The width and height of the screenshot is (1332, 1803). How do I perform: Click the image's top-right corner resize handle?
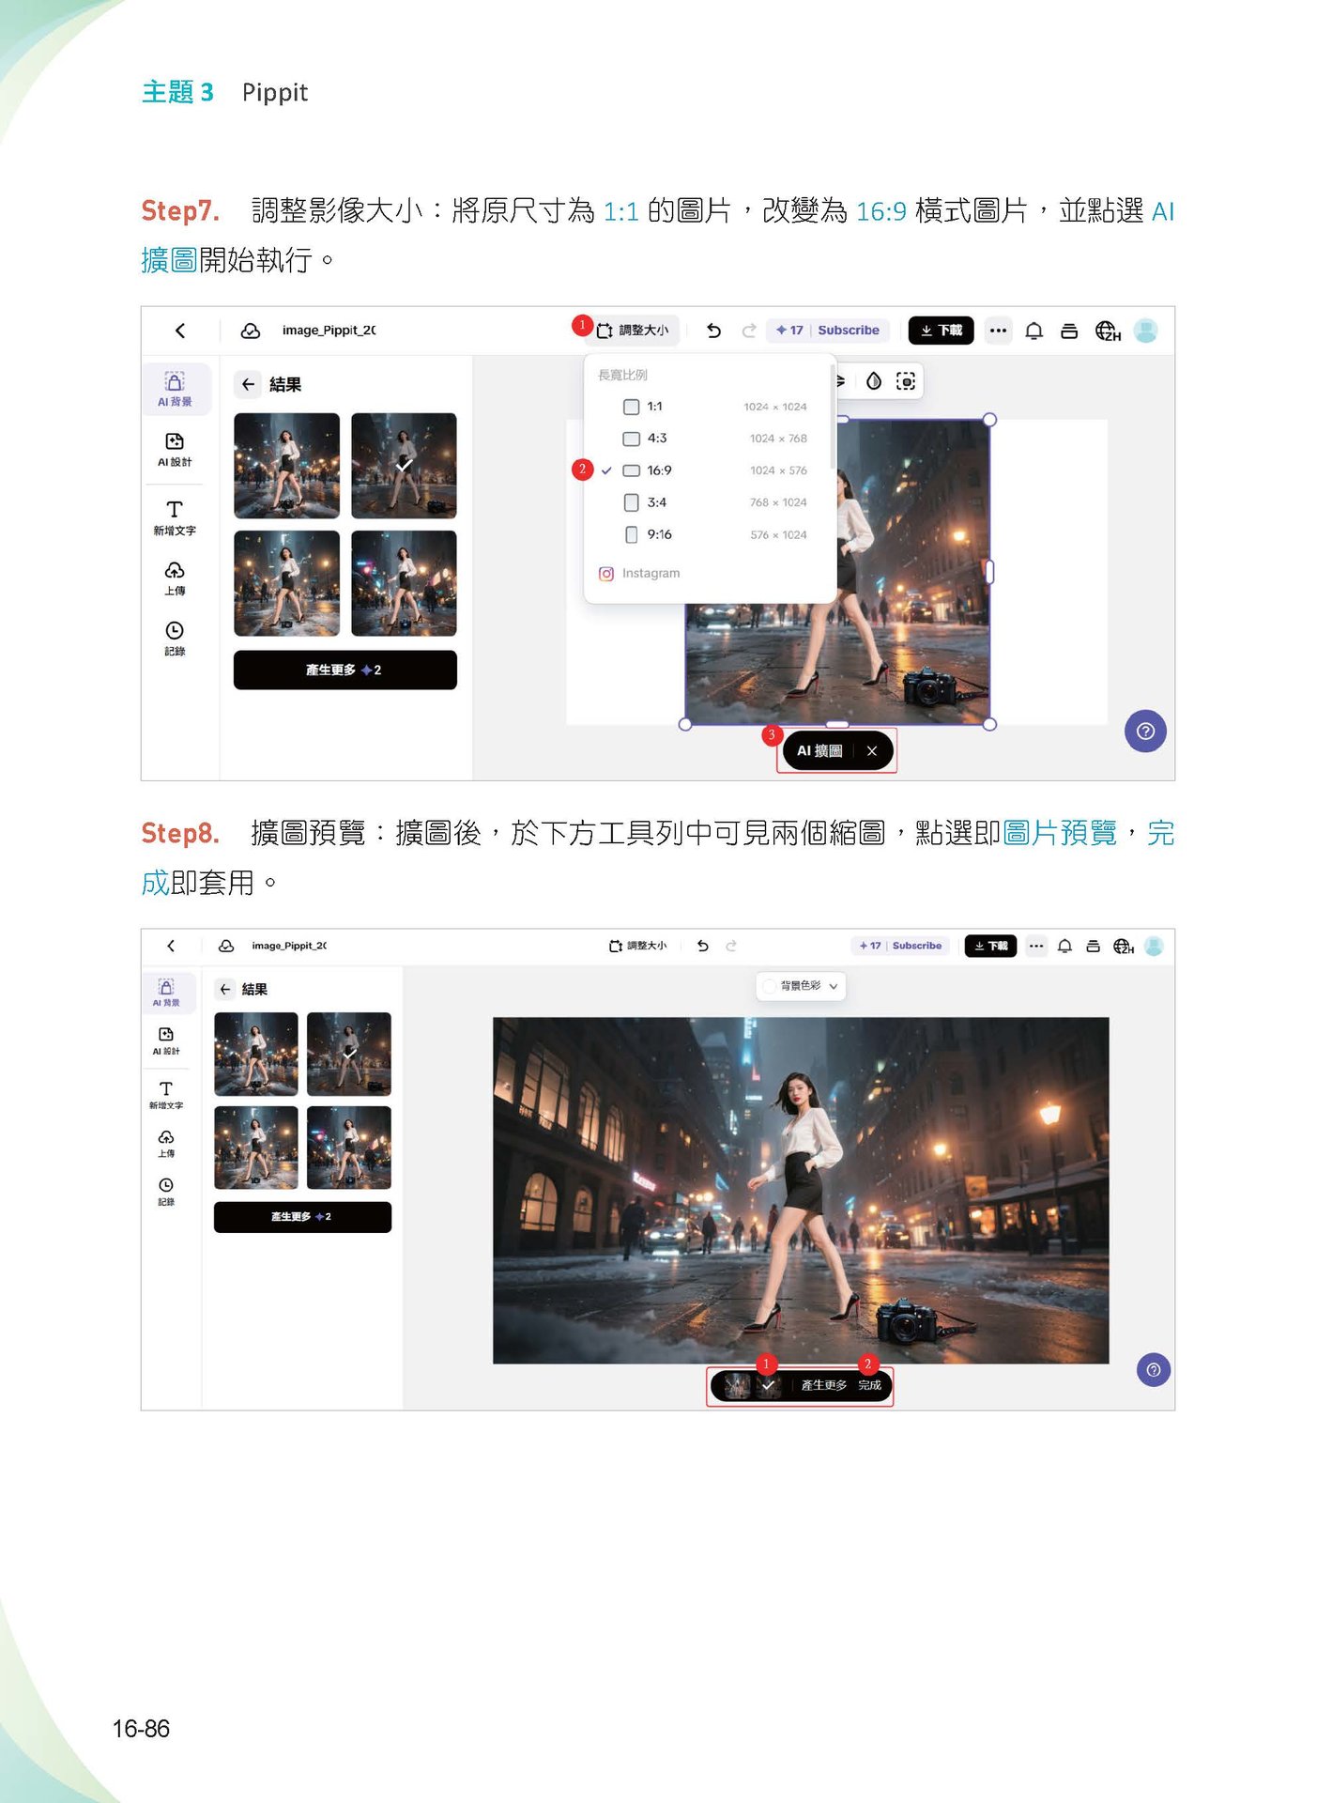tap(989, 420)
